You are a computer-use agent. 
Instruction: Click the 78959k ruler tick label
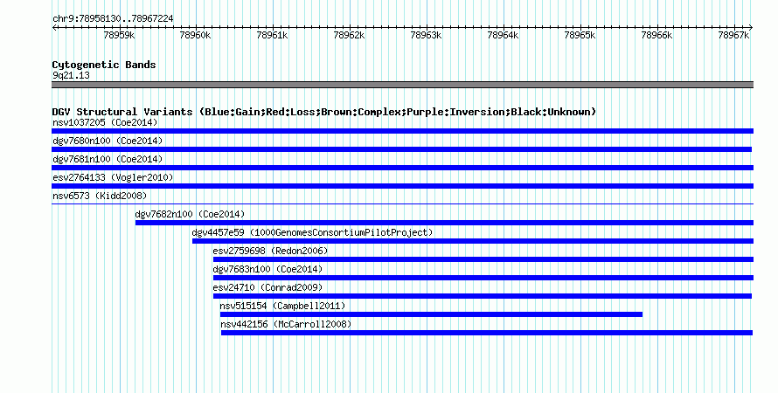coord(119,35)
